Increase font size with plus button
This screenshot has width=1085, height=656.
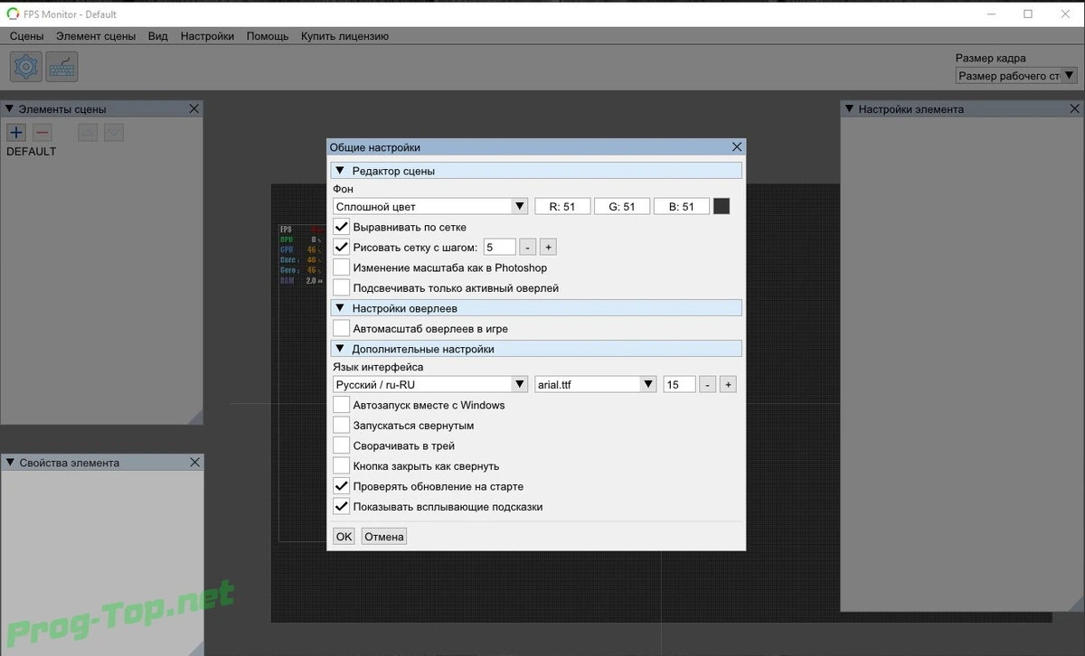(729, 384)
